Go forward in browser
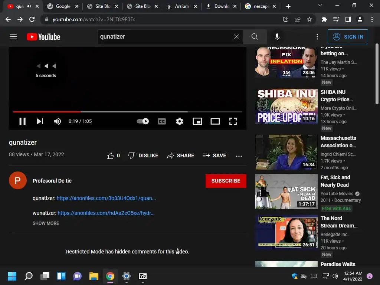The height and width of the screenshot is (285, 380). [x=20, y=19]
